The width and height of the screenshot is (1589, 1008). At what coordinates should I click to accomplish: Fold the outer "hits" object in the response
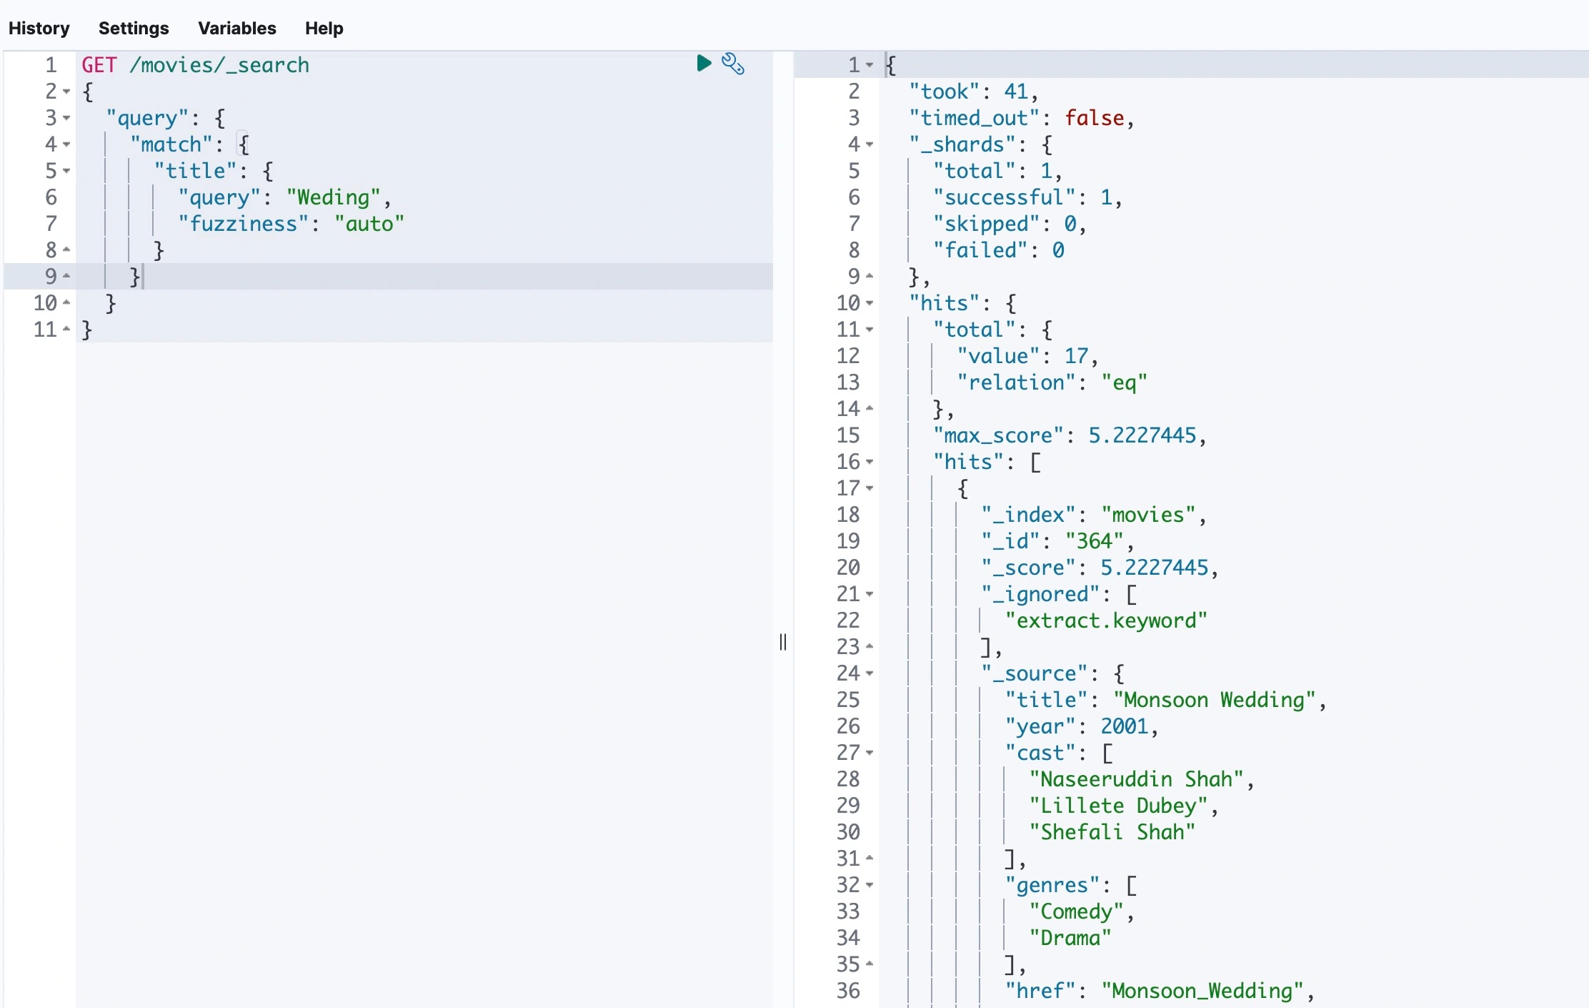(870, 303)
